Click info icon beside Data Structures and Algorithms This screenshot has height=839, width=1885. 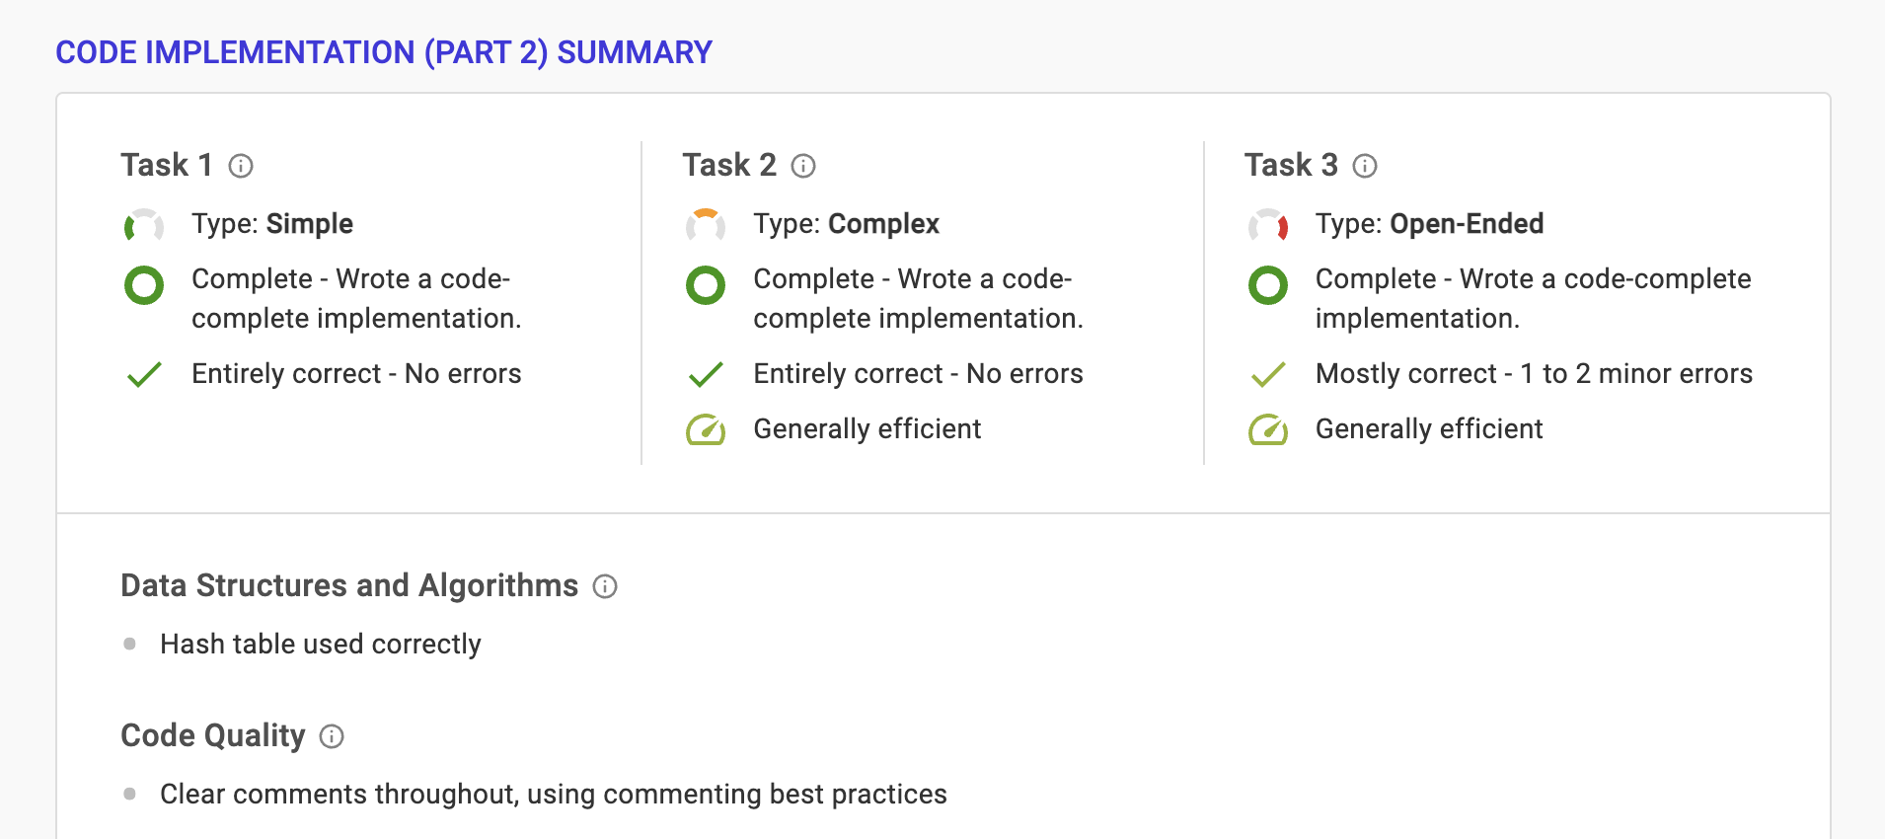click(605, 586)
